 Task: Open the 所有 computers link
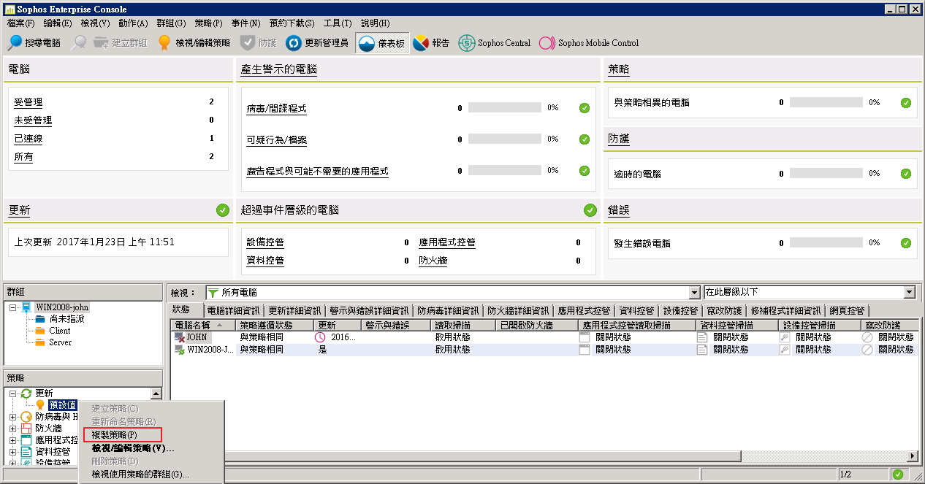point(23,157)
